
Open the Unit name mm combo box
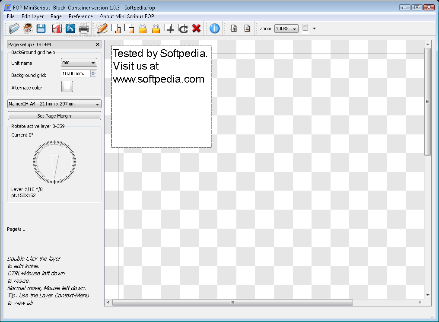click(x=79, y=62)
